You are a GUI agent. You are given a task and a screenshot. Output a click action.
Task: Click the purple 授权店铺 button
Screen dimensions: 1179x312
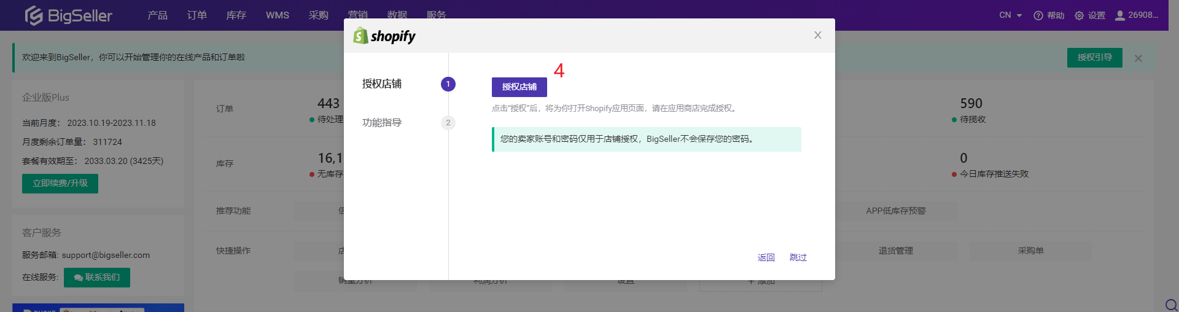(x=519, y=87)
